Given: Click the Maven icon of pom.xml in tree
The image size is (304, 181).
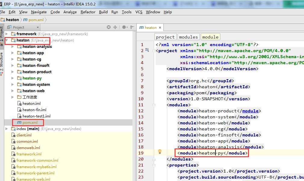Looking at the screenshot, I should [19, 122].
